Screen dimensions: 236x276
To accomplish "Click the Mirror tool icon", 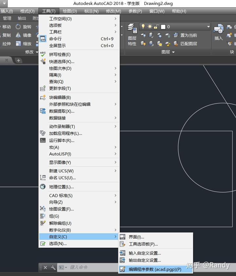I will point(18,35).
